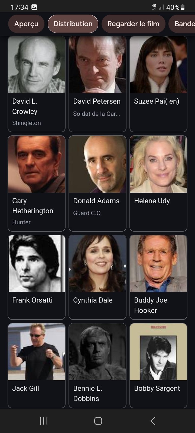195x433 pixels.
Task: Tap the Android back navigation icon
Action: 153,421
